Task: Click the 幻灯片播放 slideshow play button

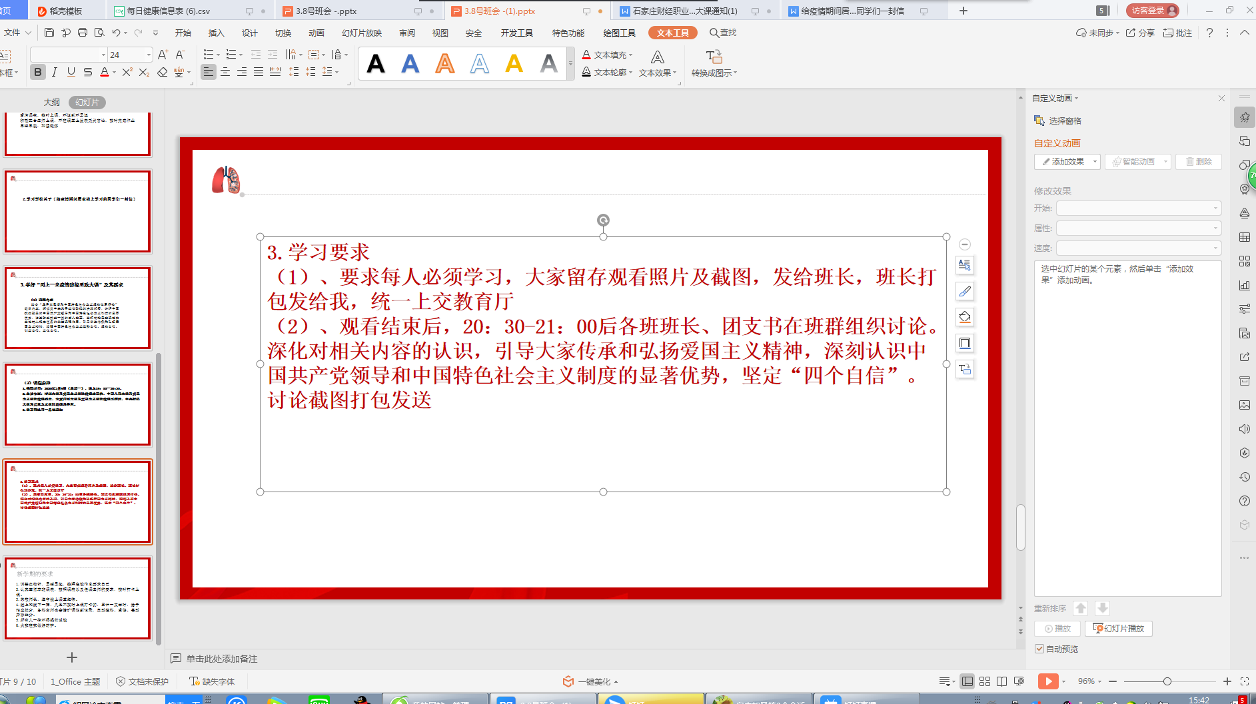Action: click(x=1119, y=629)
